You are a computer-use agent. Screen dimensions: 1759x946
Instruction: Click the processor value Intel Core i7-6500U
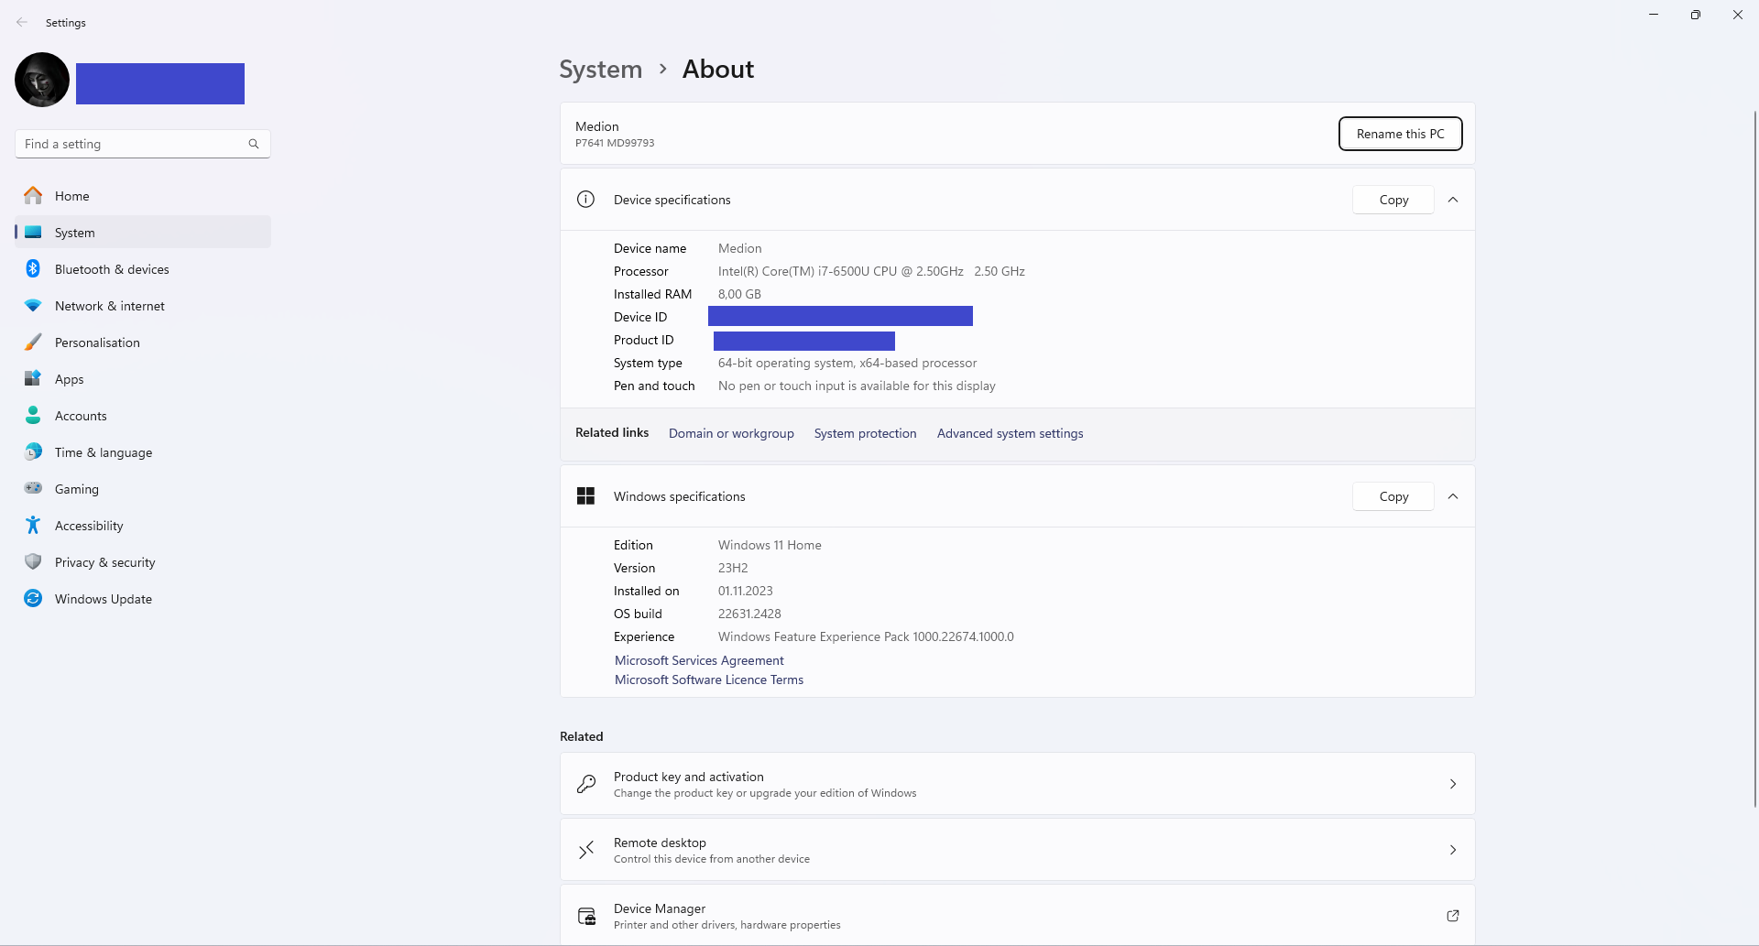point(871,271)
